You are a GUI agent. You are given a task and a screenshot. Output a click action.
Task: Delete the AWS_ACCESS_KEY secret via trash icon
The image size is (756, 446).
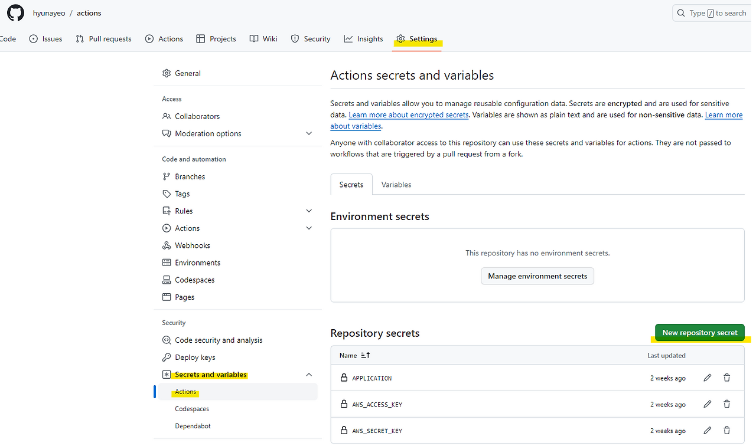pos(726,404)
